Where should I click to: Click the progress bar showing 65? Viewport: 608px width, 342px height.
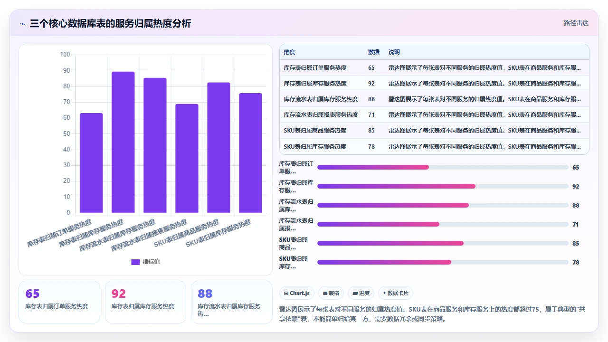tap(443, 167)
